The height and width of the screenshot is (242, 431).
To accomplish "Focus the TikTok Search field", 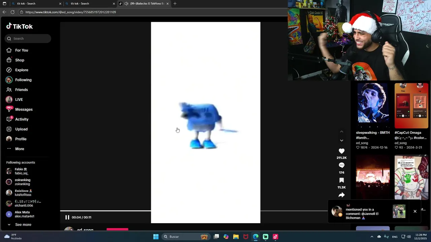I will (28, 39).
